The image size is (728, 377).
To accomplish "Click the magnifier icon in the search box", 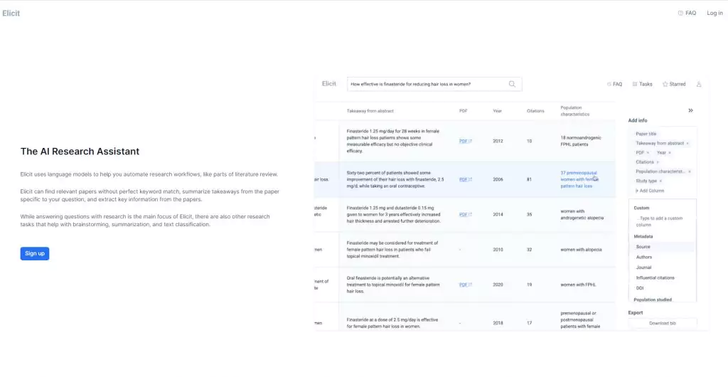I will pos(512,84).
